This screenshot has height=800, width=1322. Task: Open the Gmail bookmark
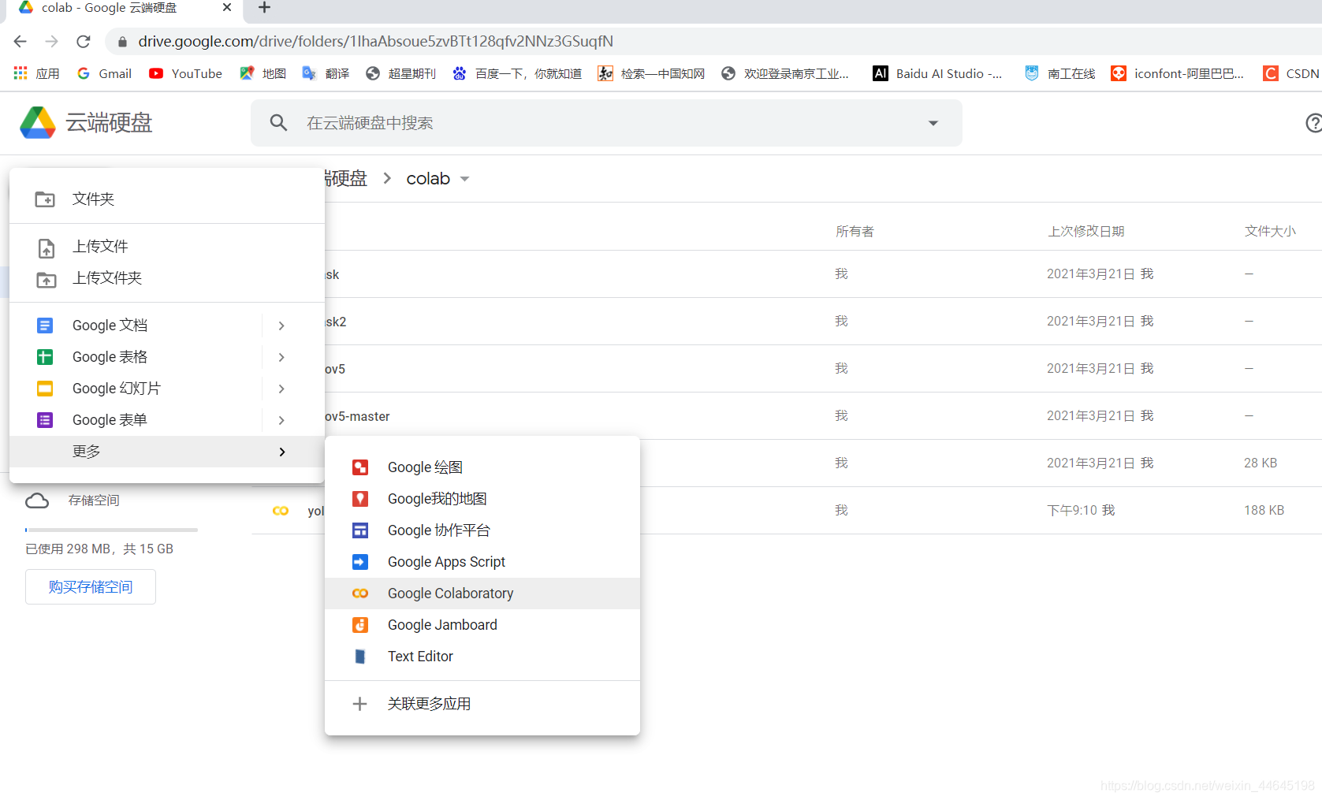(104, 73)
